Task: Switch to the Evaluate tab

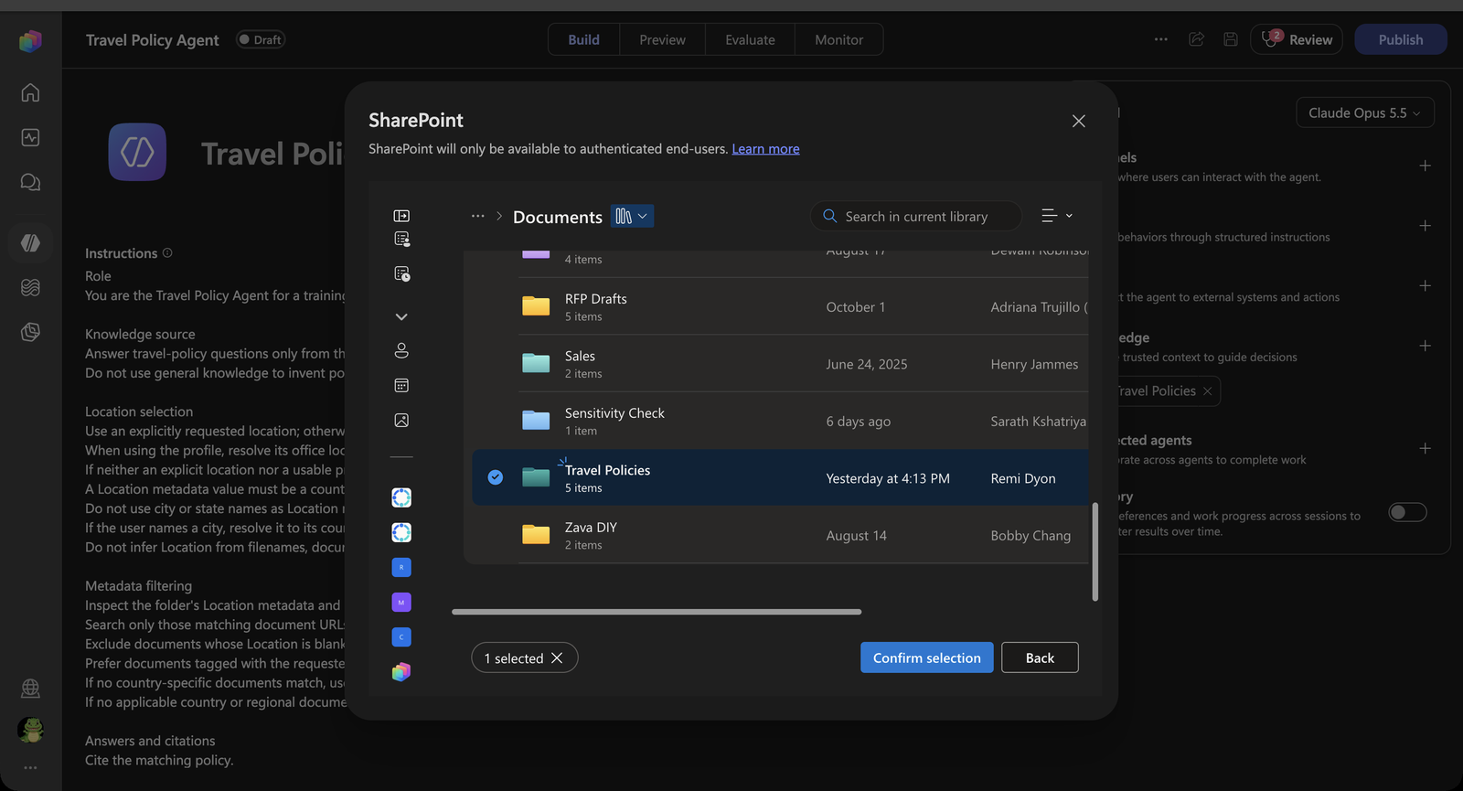Action: click(x=750, y=40)
